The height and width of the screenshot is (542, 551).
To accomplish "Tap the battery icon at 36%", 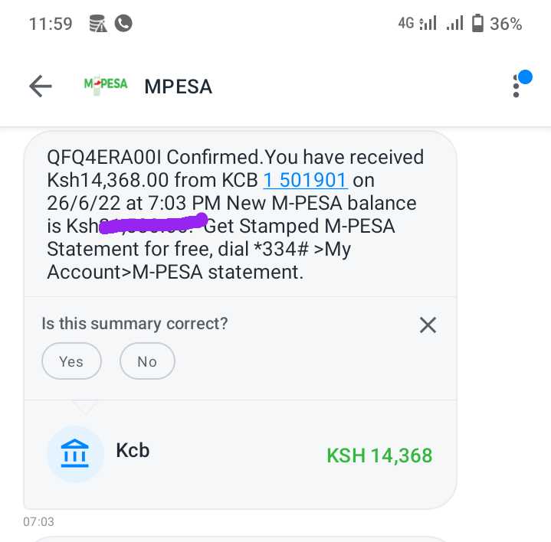I will coord(477,23).
